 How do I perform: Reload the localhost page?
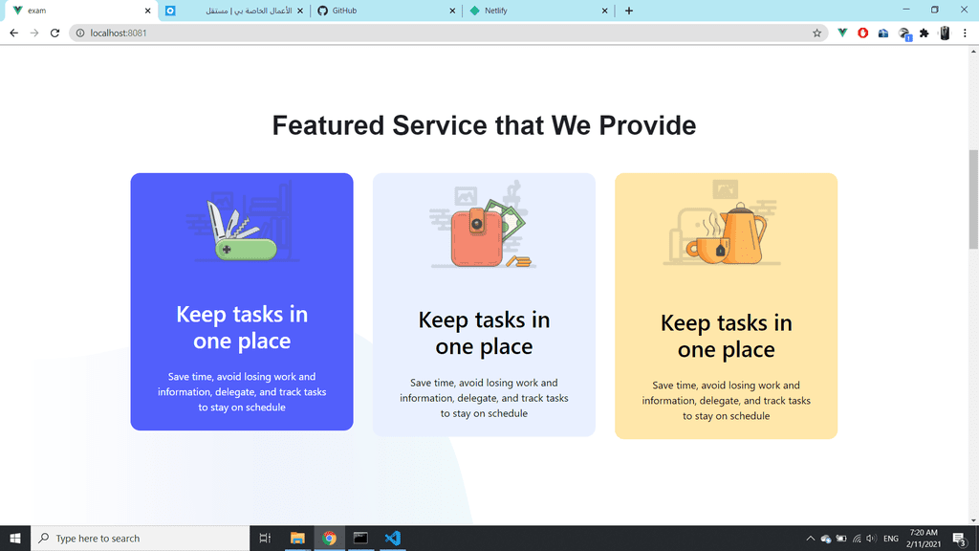pyautogui.click(x=54, y=33)
